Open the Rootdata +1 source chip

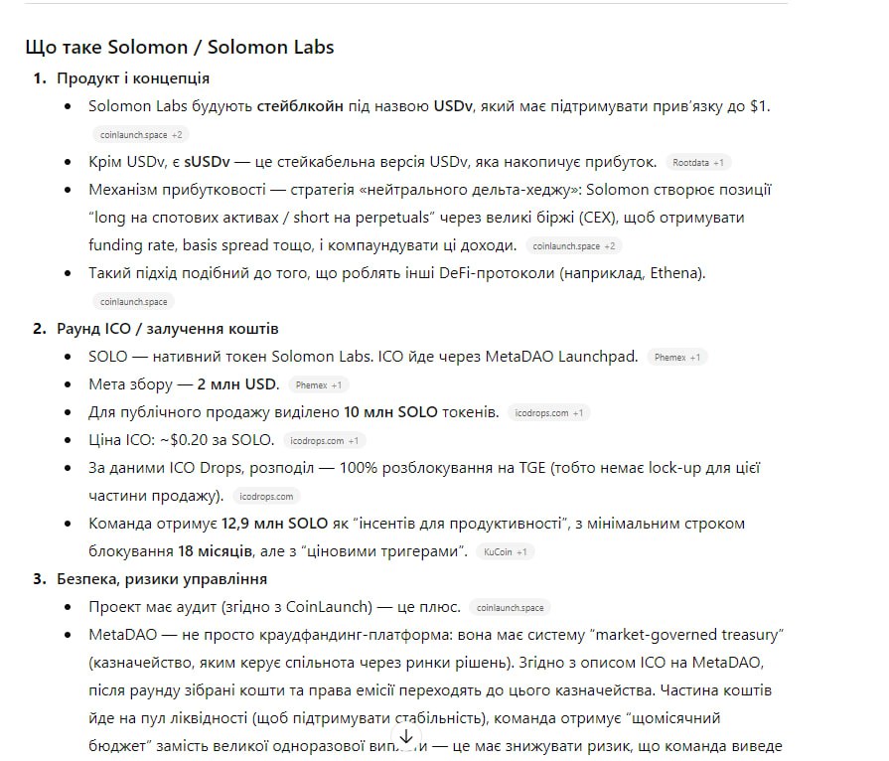click(698, 163)
